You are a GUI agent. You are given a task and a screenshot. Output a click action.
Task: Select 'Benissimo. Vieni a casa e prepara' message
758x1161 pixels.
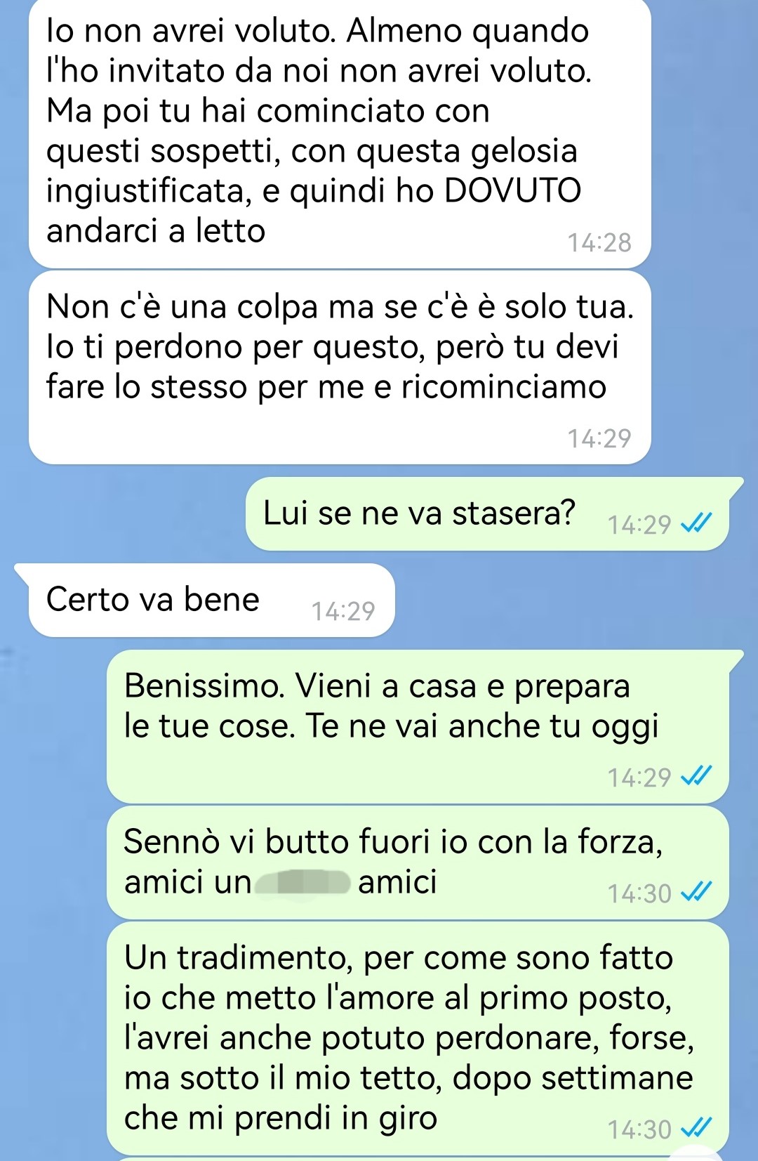click(418, 726)
